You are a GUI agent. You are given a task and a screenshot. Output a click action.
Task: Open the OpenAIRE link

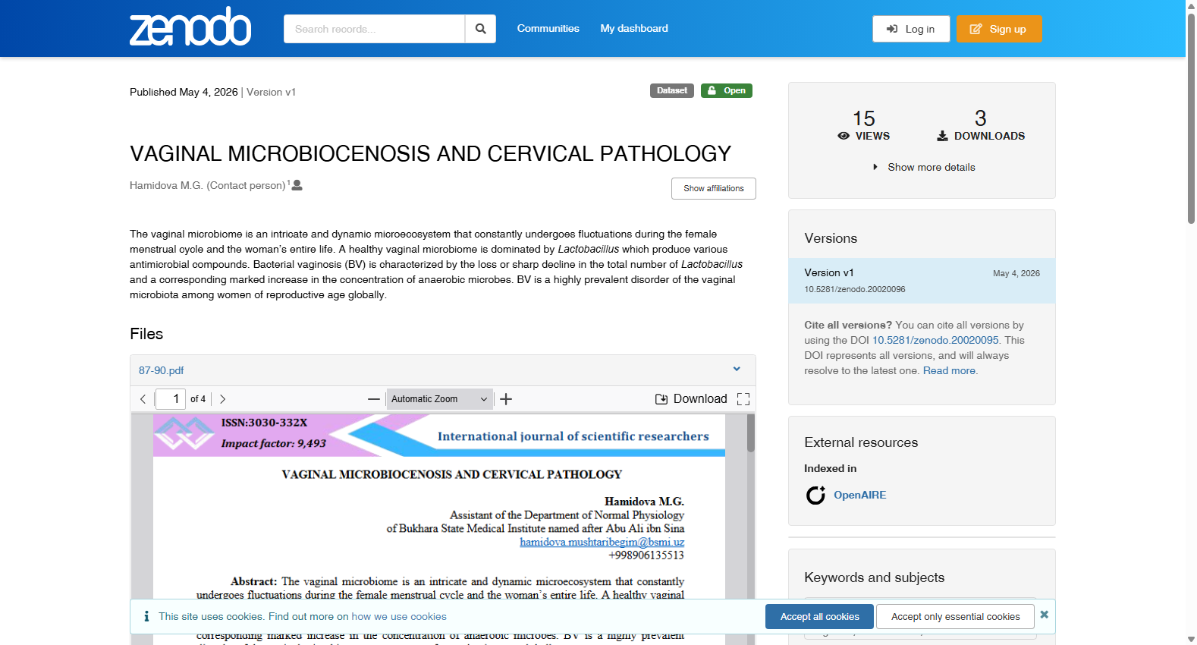[x=860, y=495]
